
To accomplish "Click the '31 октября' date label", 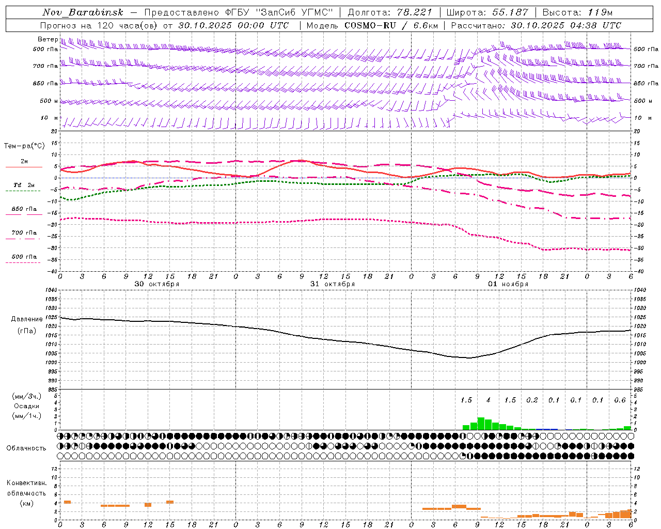I will click(x=333, y=284).
